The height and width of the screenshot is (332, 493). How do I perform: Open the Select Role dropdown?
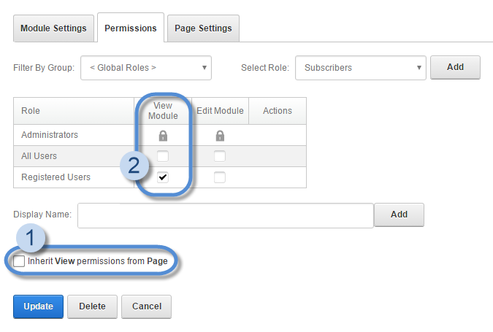tap(360, 68)
